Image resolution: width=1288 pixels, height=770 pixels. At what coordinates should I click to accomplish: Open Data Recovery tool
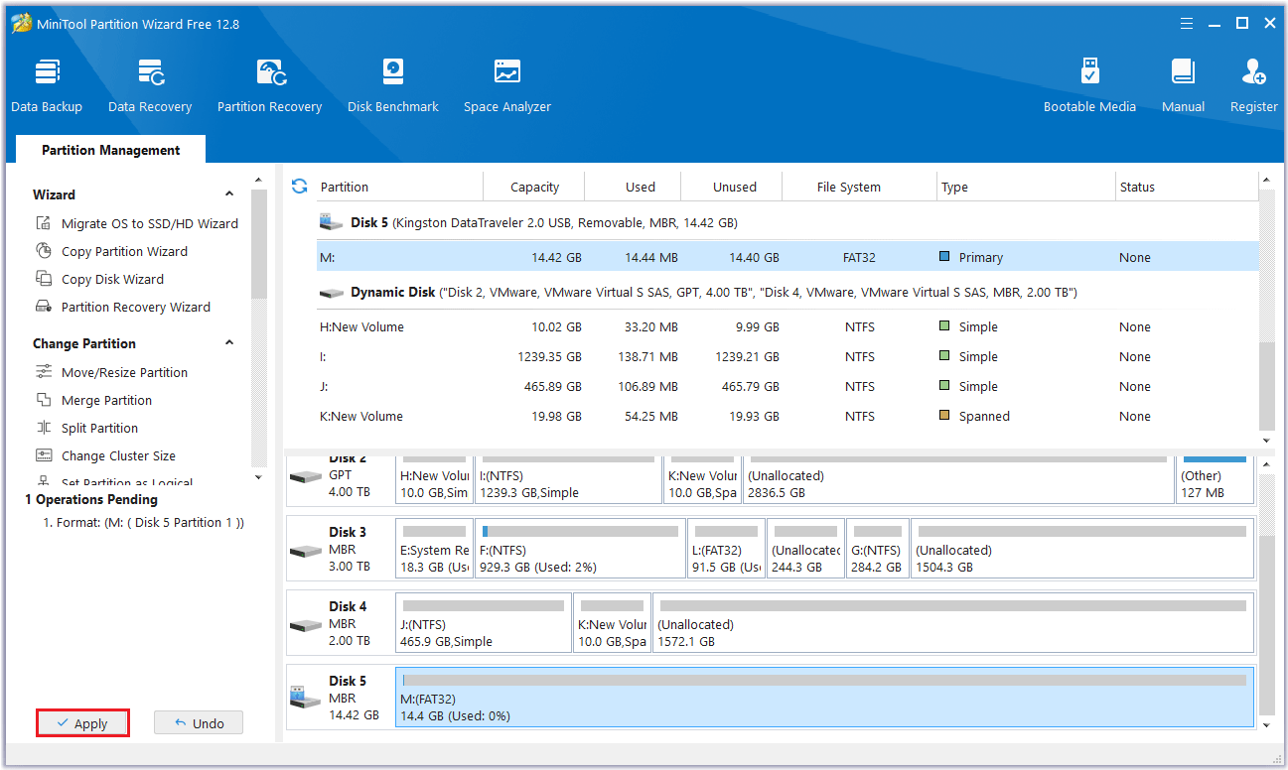click(150, 86)
